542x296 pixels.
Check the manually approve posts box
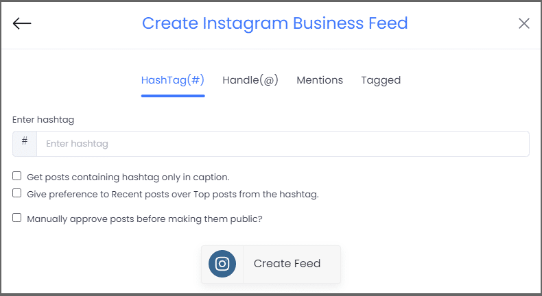[16, 218]
